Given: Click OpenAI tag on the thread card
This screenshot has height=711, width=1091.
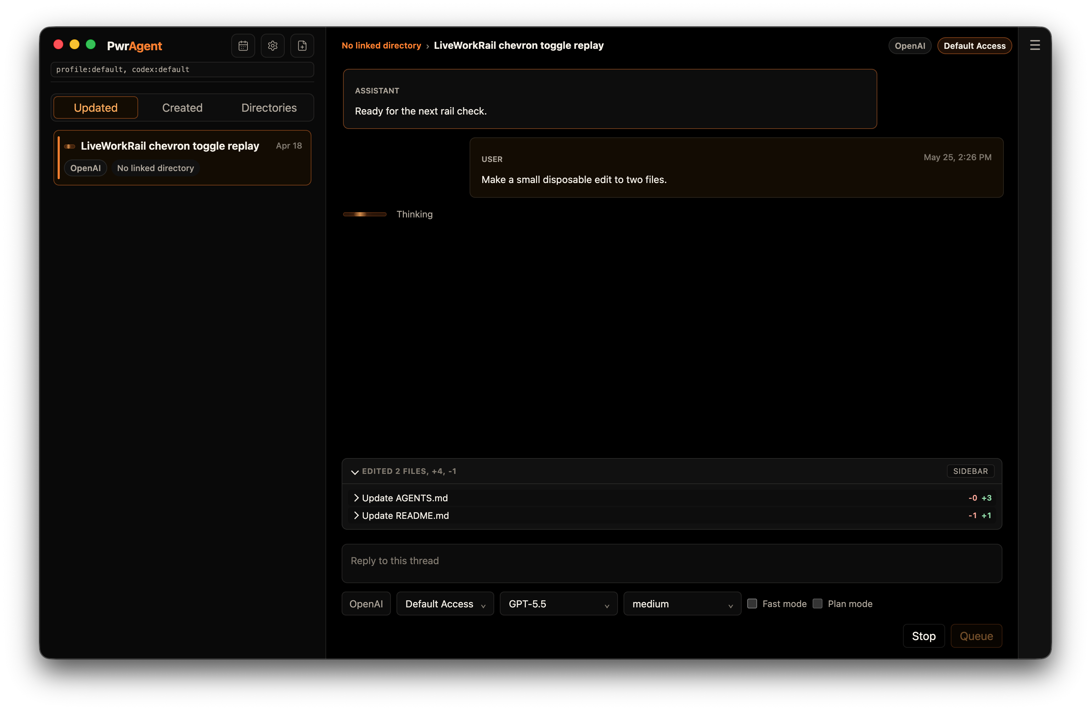Looking at the screenshot, I should coord(85,168).
